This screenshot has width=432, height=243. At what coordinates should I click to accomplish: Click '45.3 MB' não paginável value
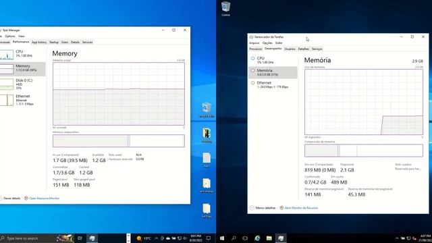point(356,194)
